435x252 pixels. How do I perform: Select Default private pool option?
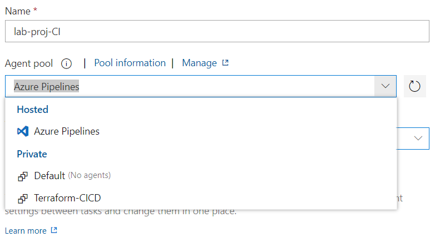201,176
